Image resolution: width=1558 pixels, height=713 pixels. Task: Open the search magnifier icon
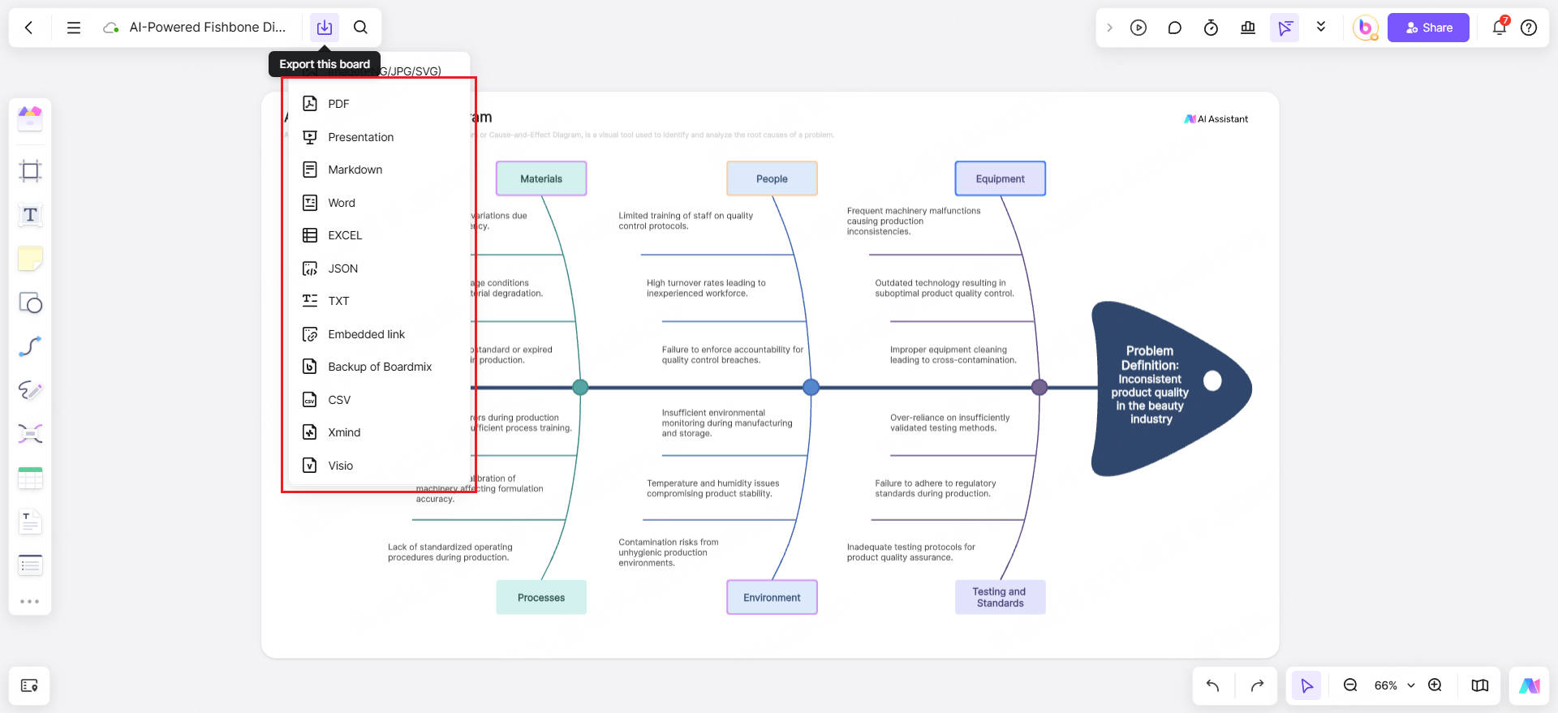361,28
